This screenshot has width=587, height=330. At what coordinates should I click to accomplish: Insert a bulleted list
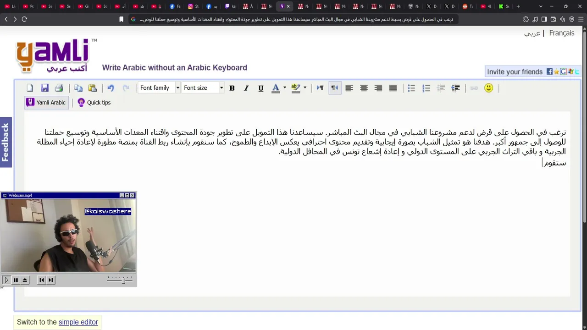[411, 88]
